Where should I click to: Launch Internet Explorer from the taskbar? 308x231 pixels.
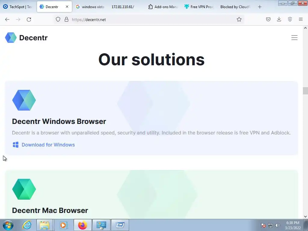click(x=27, y=225)
